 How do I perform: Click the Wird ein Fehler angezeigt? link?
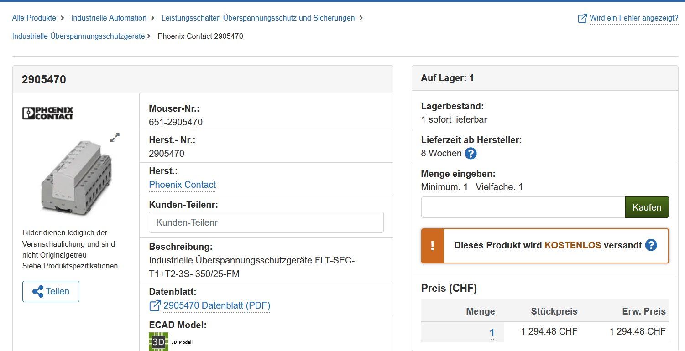coord(634,18)
